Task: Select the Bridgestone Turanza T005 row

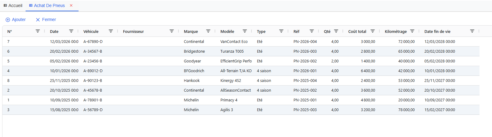Action: (232, 51)
